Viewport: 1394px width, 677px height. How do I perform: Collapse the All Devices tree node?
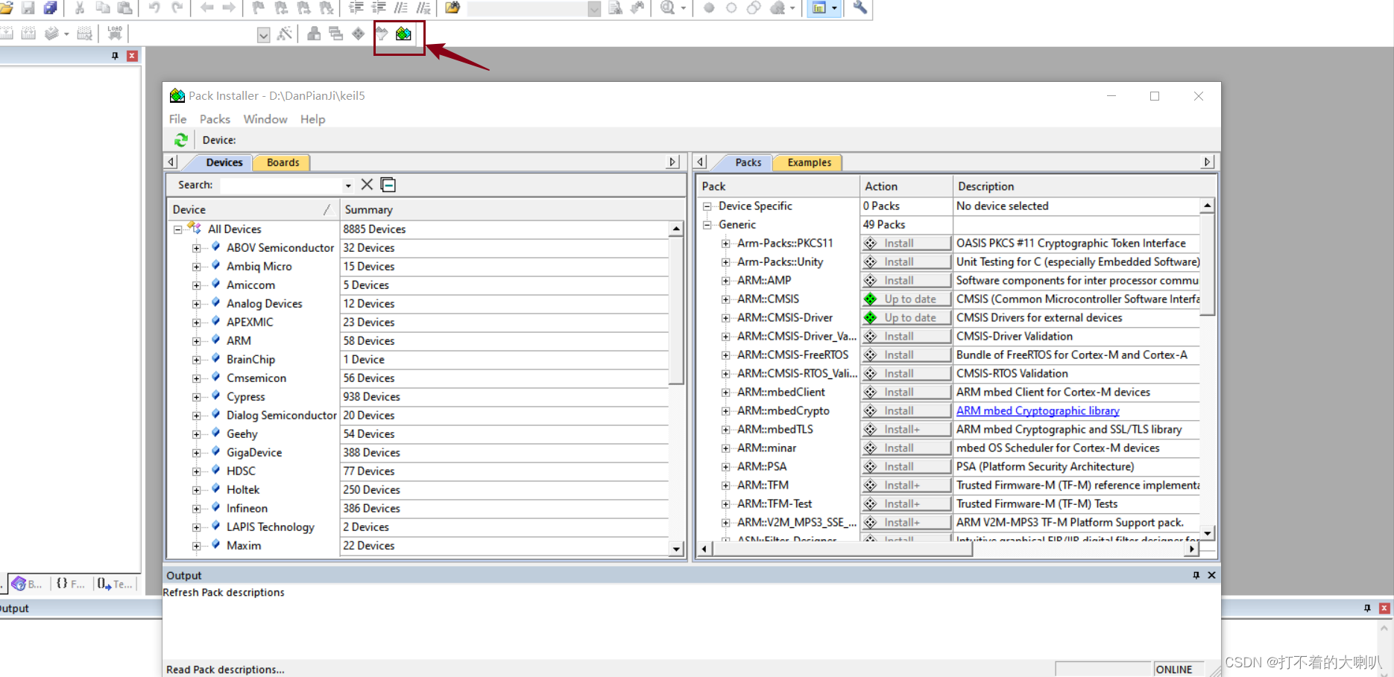tap(177, 229)
